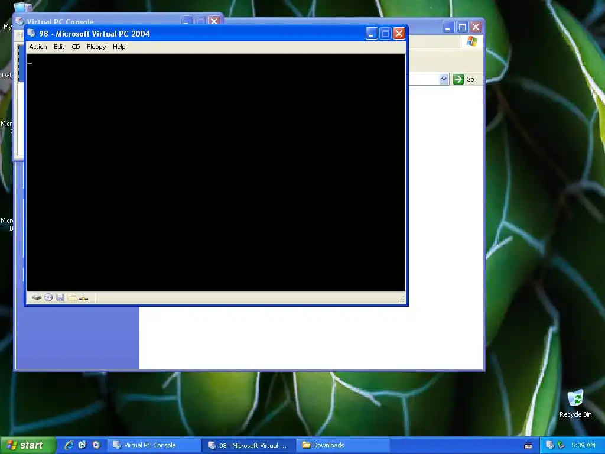Click the CD drive status icon

point(48,297)
